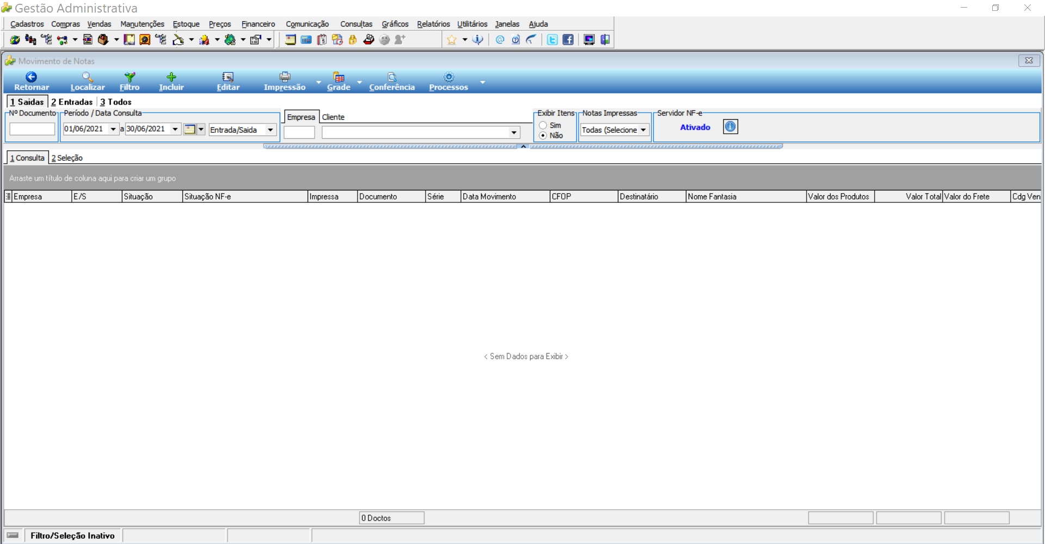Open the Financeiro menu

[x=258, y=24]
